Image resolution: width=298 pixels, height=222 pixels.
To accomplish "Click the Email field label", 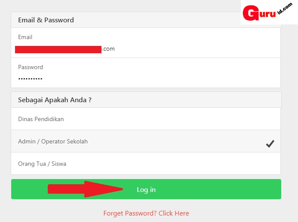I will [25, 37].
